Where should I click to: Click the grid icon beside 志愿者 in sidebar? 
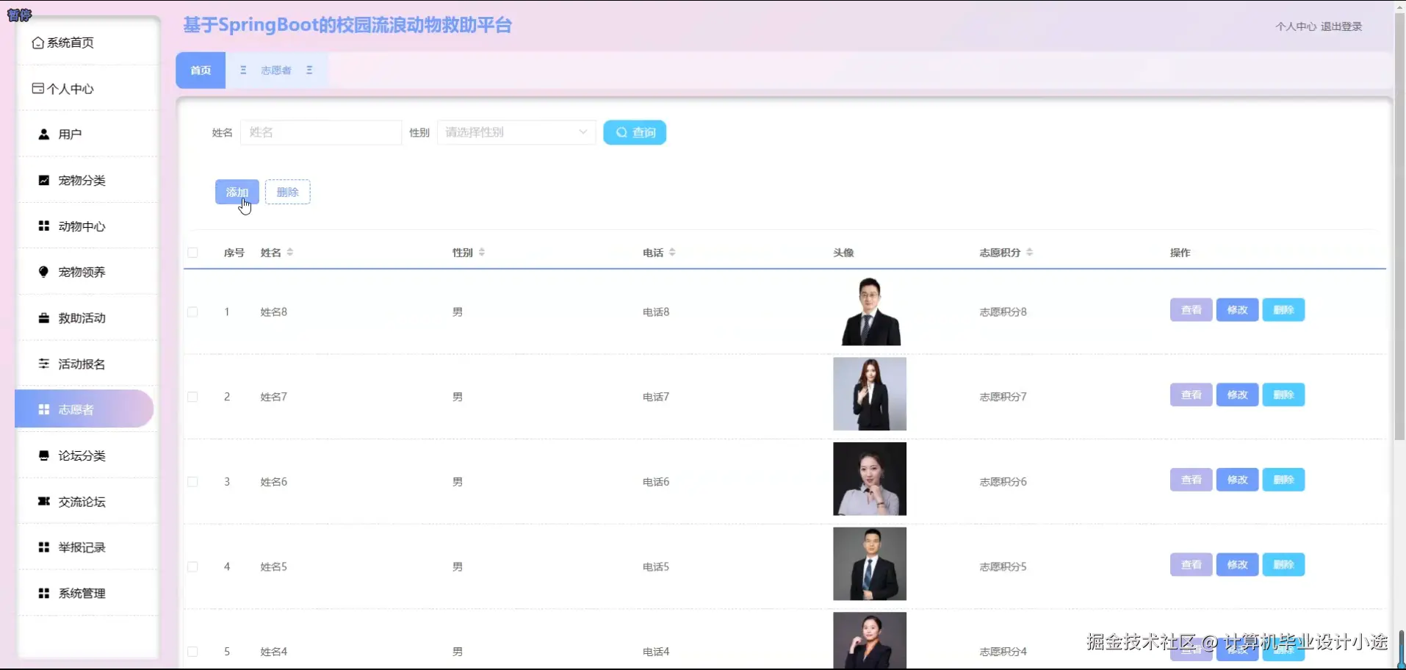coord(44,409)
